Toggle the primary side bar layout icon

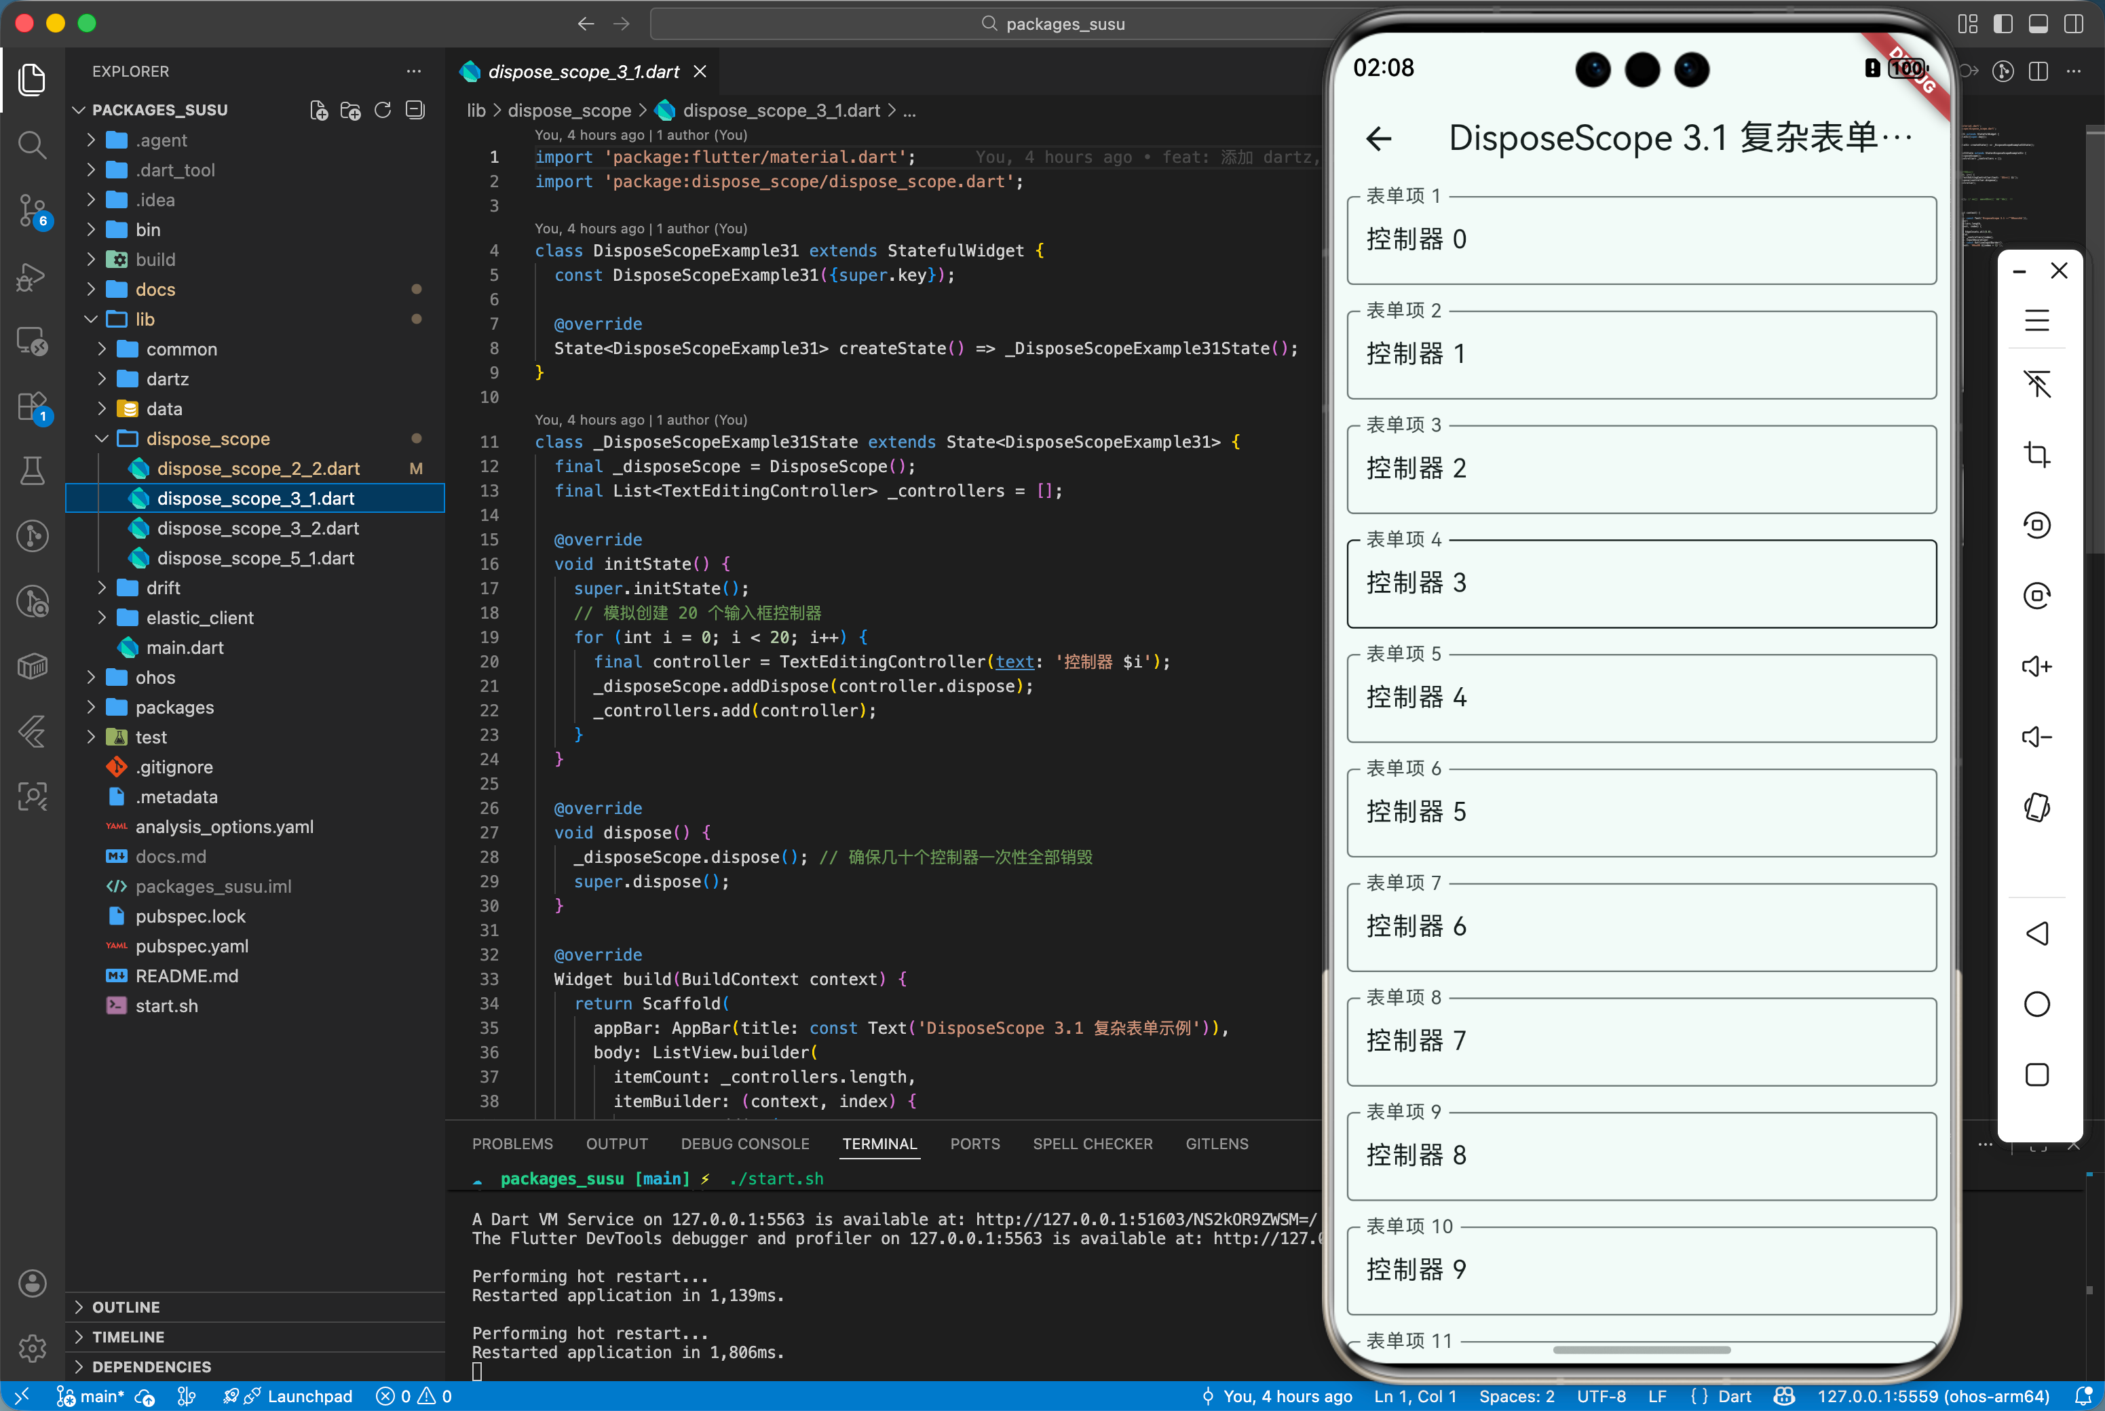(x=2003, y=23)
